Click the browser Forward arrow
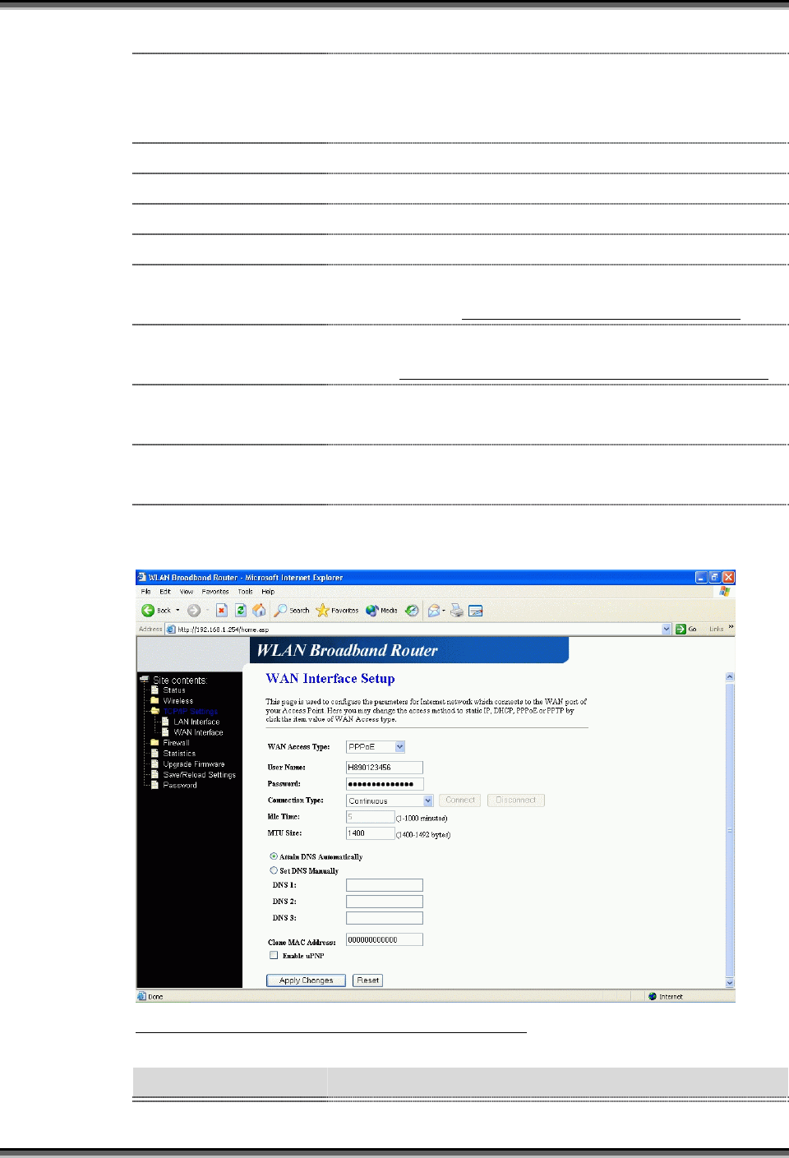 pos(194,611)
